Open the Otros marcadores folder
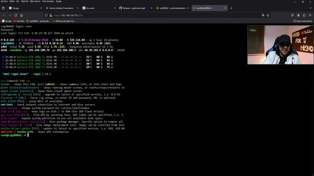This screenshot has width=314, height=176. [x=303, y=21]
